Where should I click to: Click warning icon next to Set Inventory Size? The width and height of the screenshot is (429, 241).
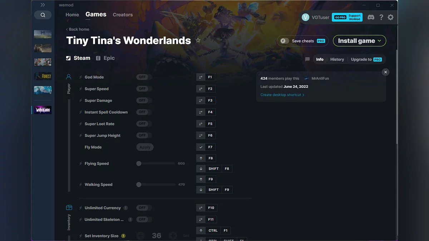pos(123,236)
